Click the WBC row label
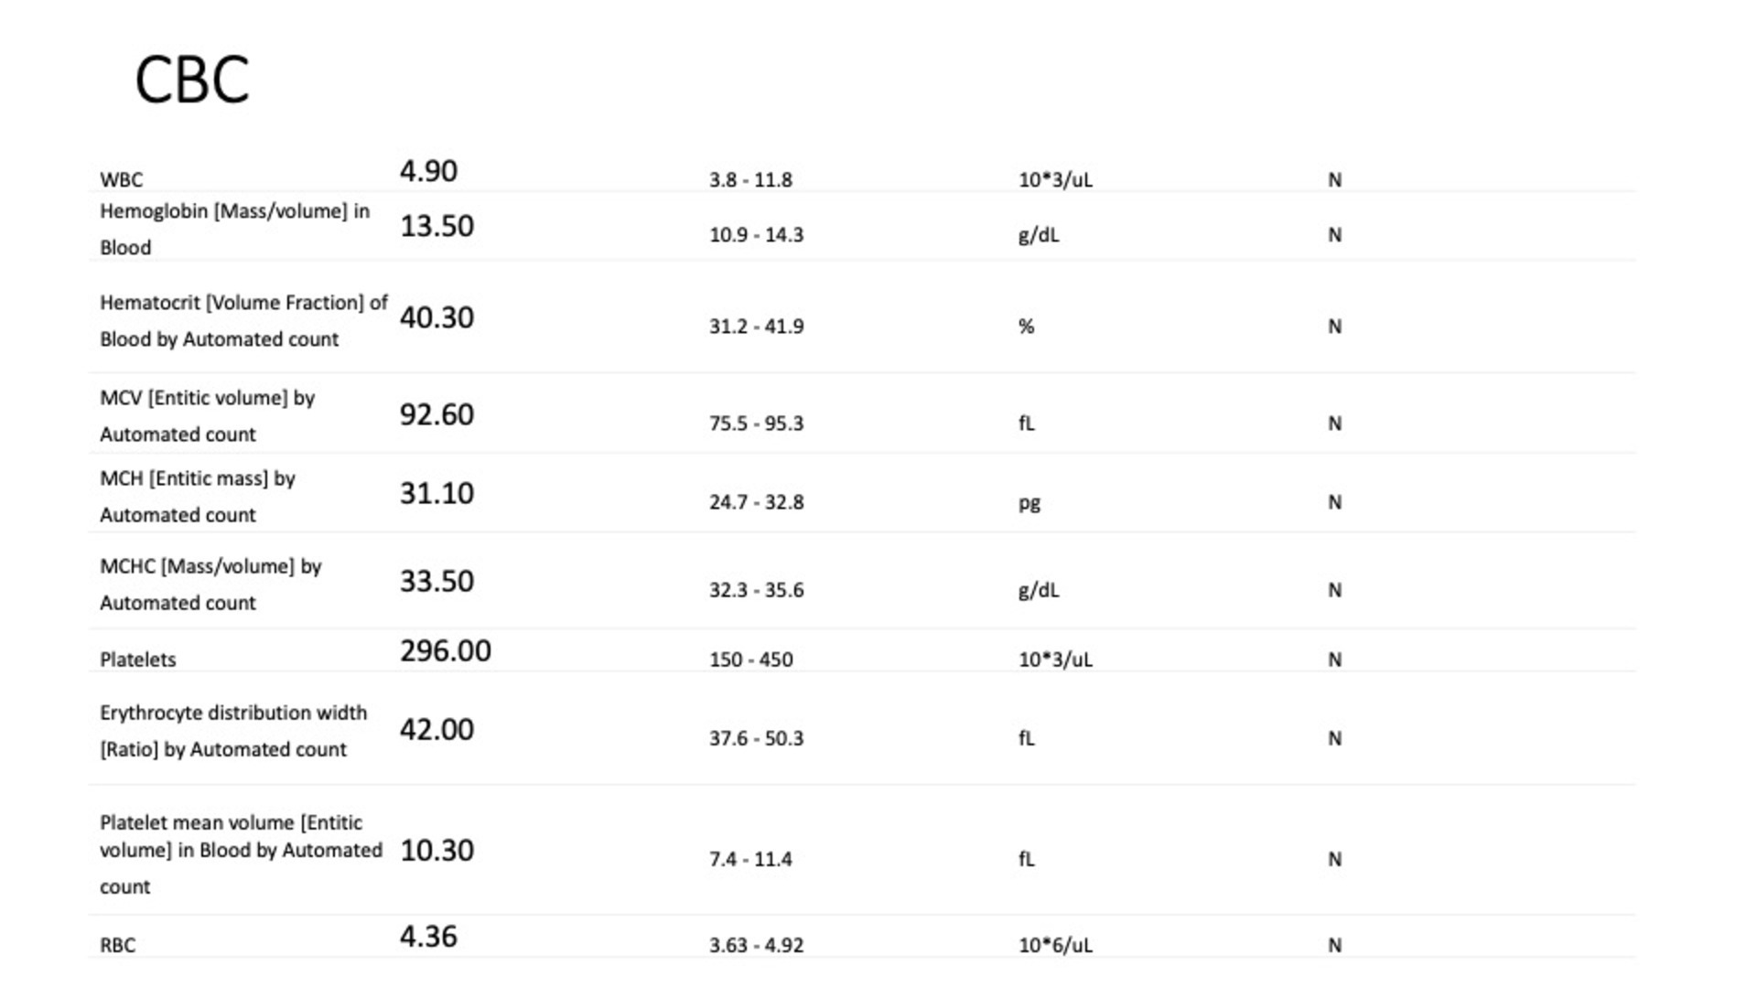 coord(121,180)
